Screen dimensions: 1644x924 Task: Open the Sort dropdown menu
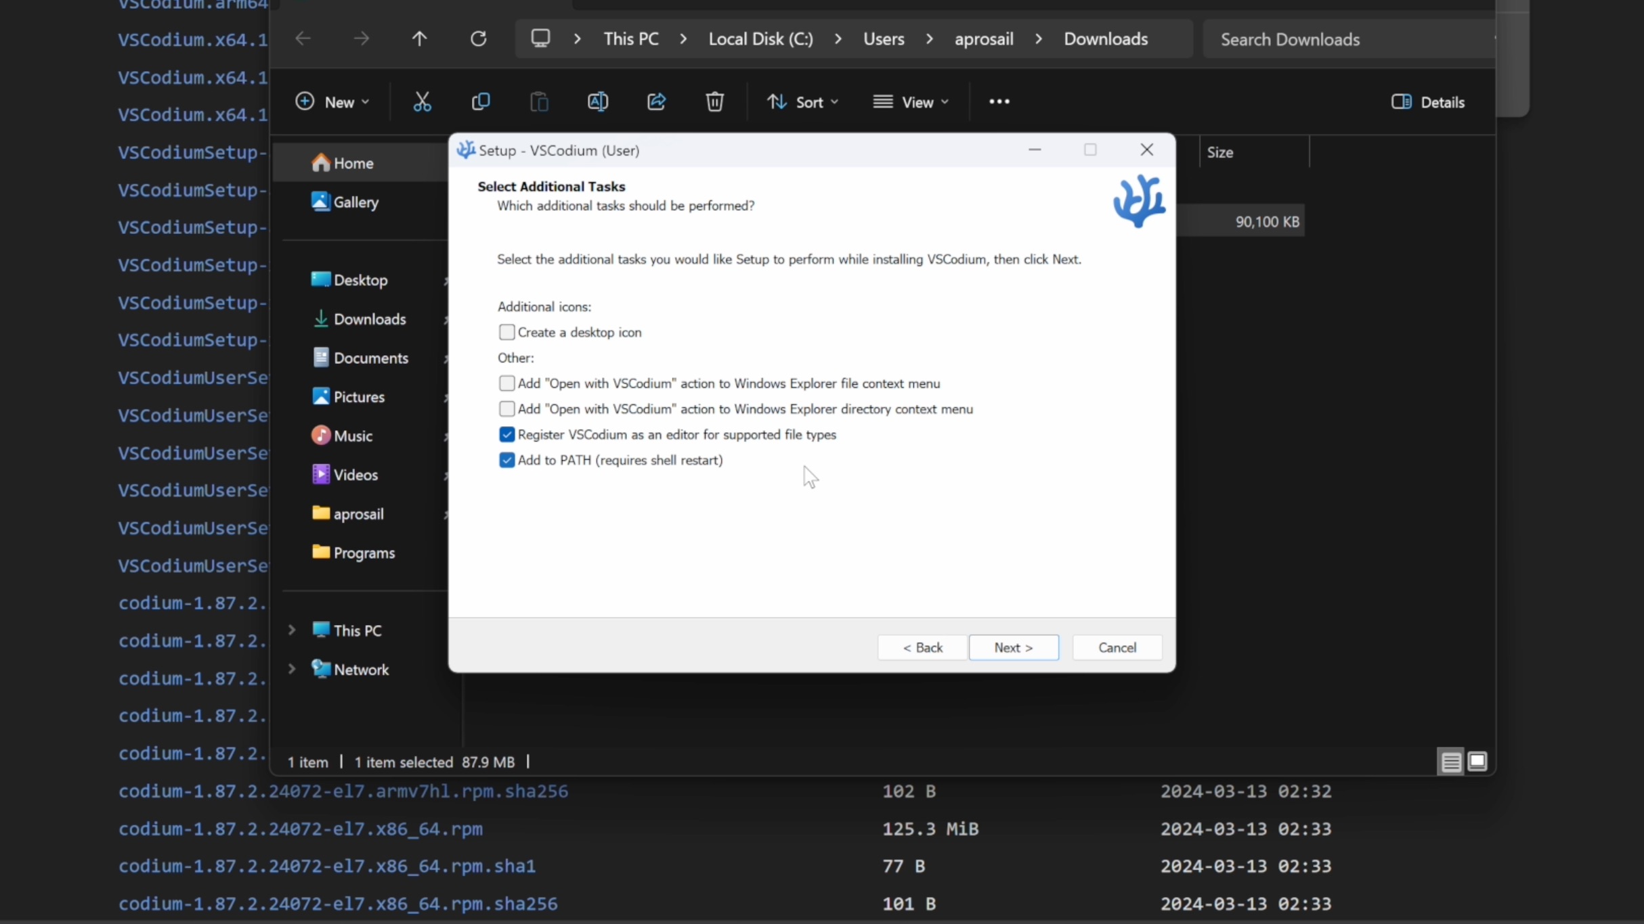(x=802, y=102)
